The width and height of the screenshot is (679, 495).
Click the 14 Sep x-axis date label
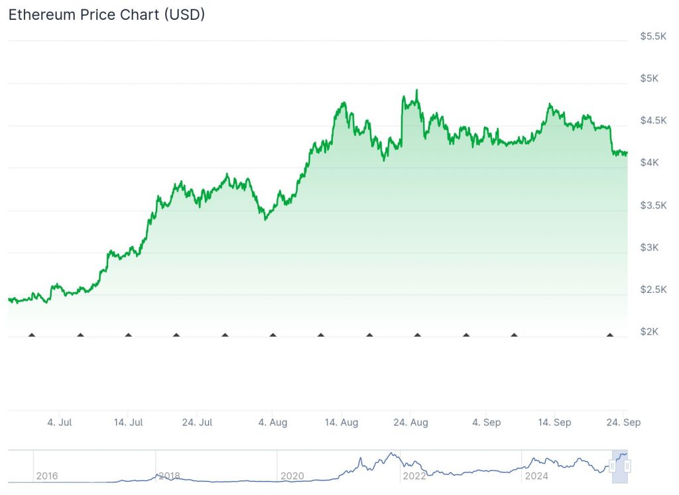point(554,422)
